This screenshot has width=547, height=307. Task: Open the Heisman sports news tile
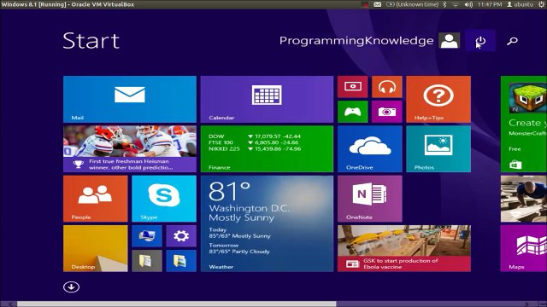[x=130, y=149]
